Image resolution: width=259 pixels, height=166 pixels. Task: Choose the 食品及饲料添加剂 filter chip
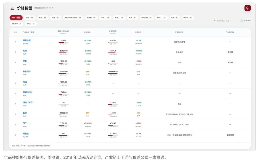point(73,18)
